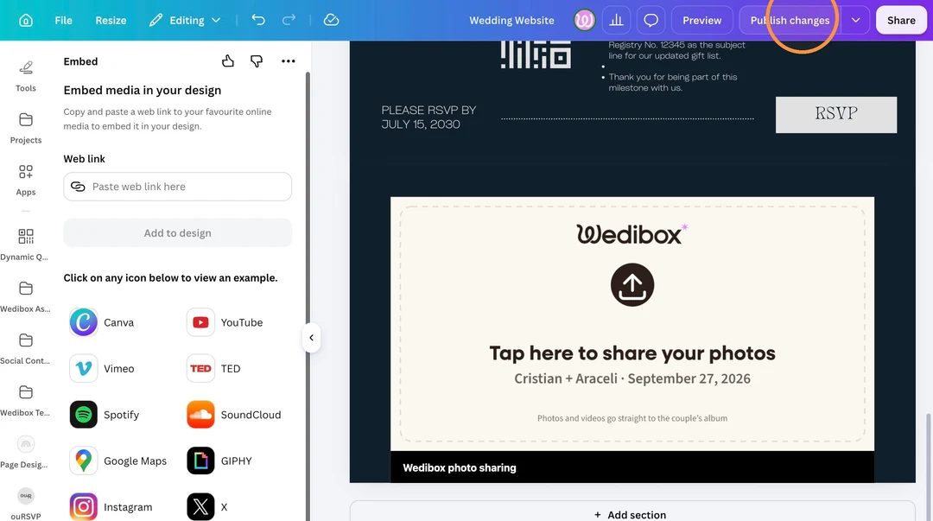Share the design
Image resolution: width=933 pixels, height=521 pixels.
[901, 20]
